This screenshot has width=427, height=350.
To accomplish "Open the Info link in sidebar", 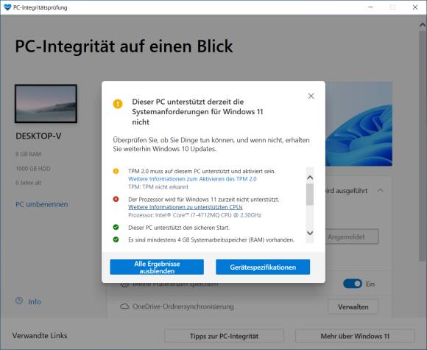I will coord(35,302).
